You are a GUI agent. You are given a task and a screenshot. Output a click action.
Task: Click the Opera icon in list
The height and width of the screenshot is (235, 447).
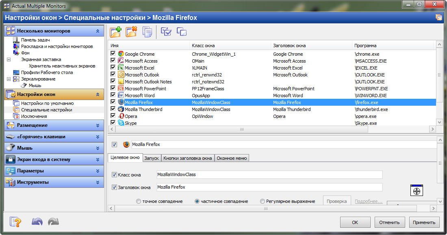click(121, 116)
